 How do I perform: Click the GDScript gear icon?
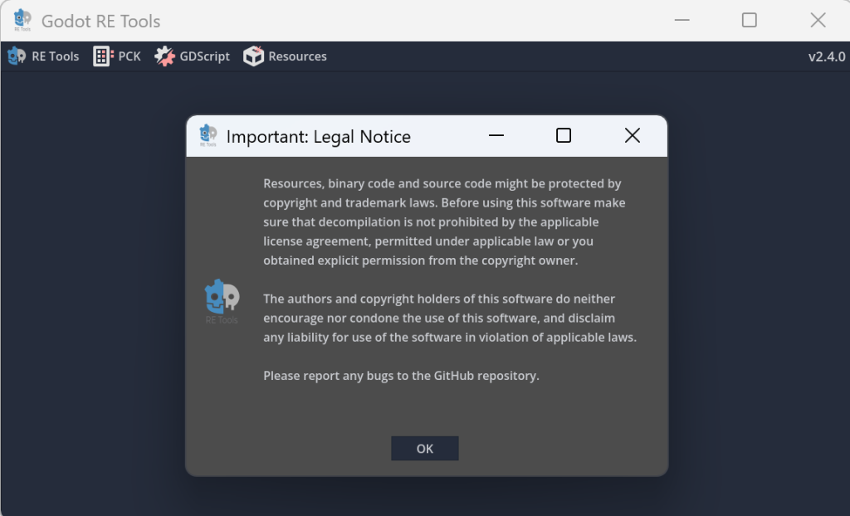pyautogui.click(x=165, y=56)
